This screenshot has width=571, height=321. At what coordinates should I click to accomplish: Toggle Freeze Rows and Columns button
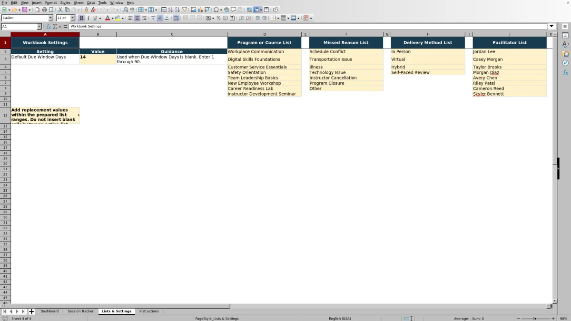point(256,10)
